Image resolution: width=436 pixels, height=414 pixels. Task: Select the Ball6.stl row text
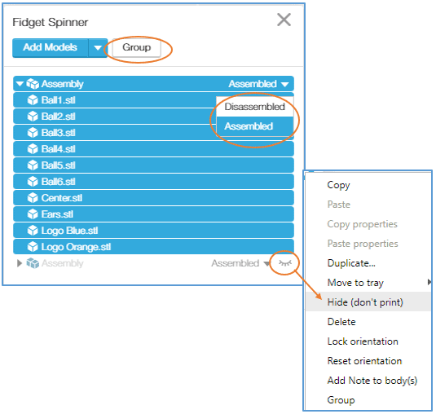coord(59,182)
